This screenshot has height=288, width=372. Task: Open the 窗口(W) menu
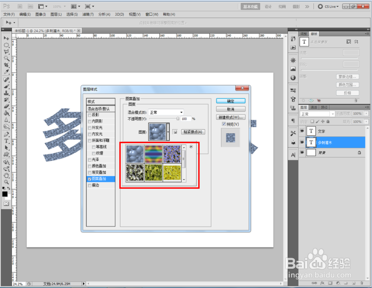click(152, 15)
